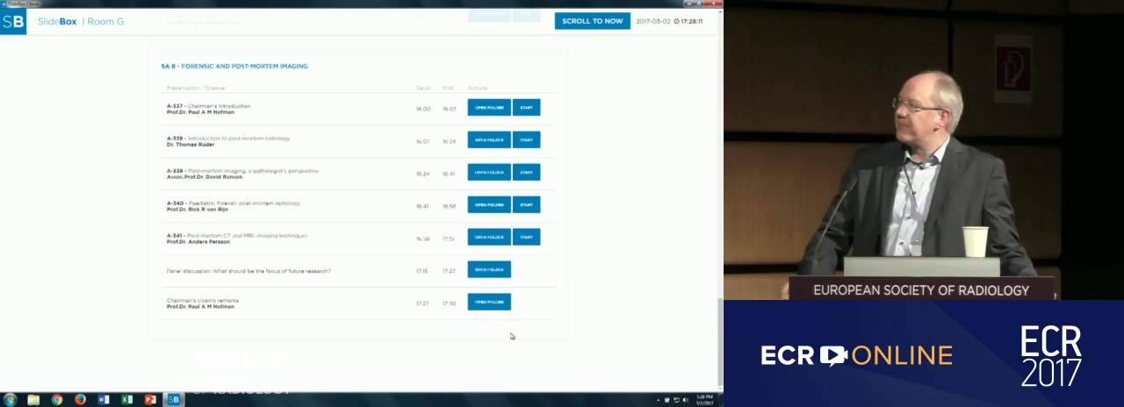Screen dimensions: 1124x407
Task: Click the page vertical scrollbar thumb
Action: pyautogui.click(x=720, y=343)
